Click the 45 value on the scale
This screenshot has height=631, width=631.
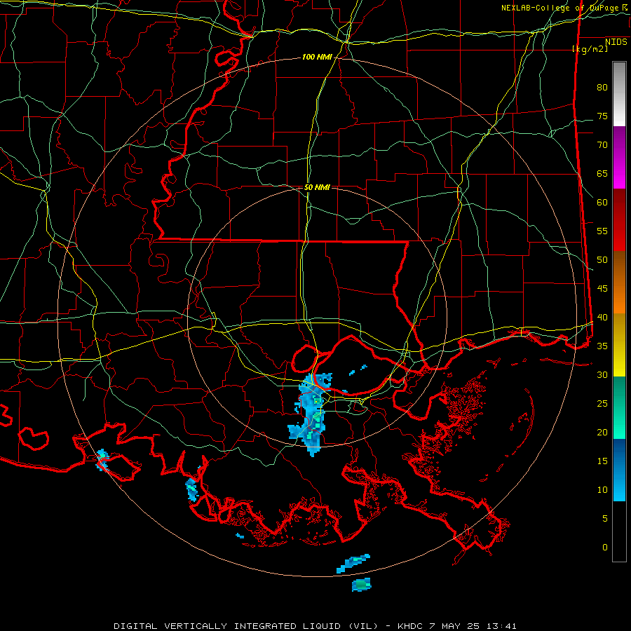(602, 289)
